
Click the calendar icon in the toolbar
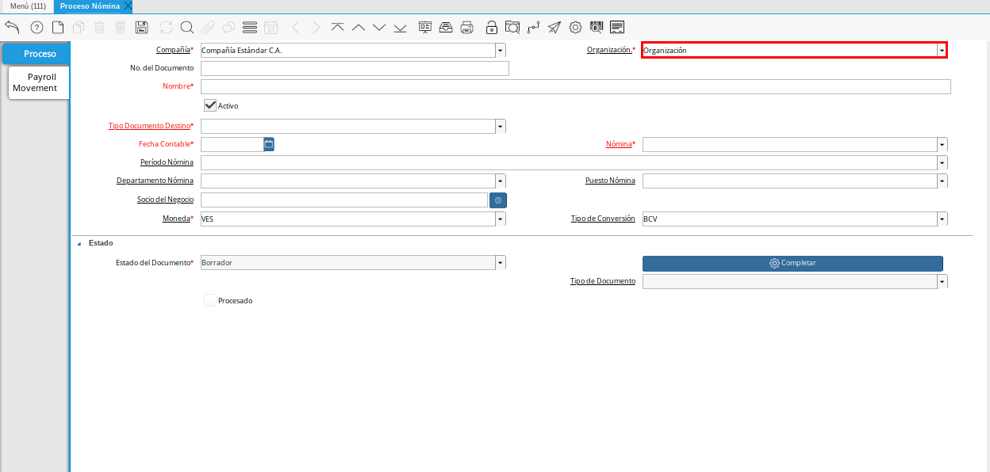(x=271, y=28)
